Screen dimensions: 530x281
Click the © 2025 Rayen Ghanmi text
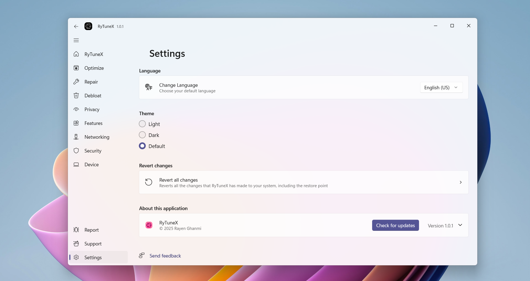180,228
